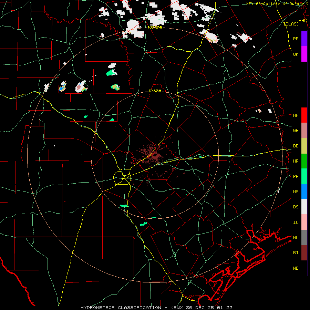Click the mint-green RA legend swatch
The image size is (310, 310).
[304, 176]
